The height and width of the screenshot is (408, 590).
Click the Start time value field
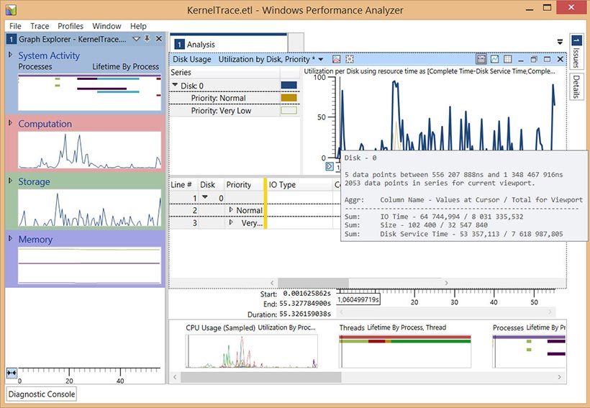point(307,293)
